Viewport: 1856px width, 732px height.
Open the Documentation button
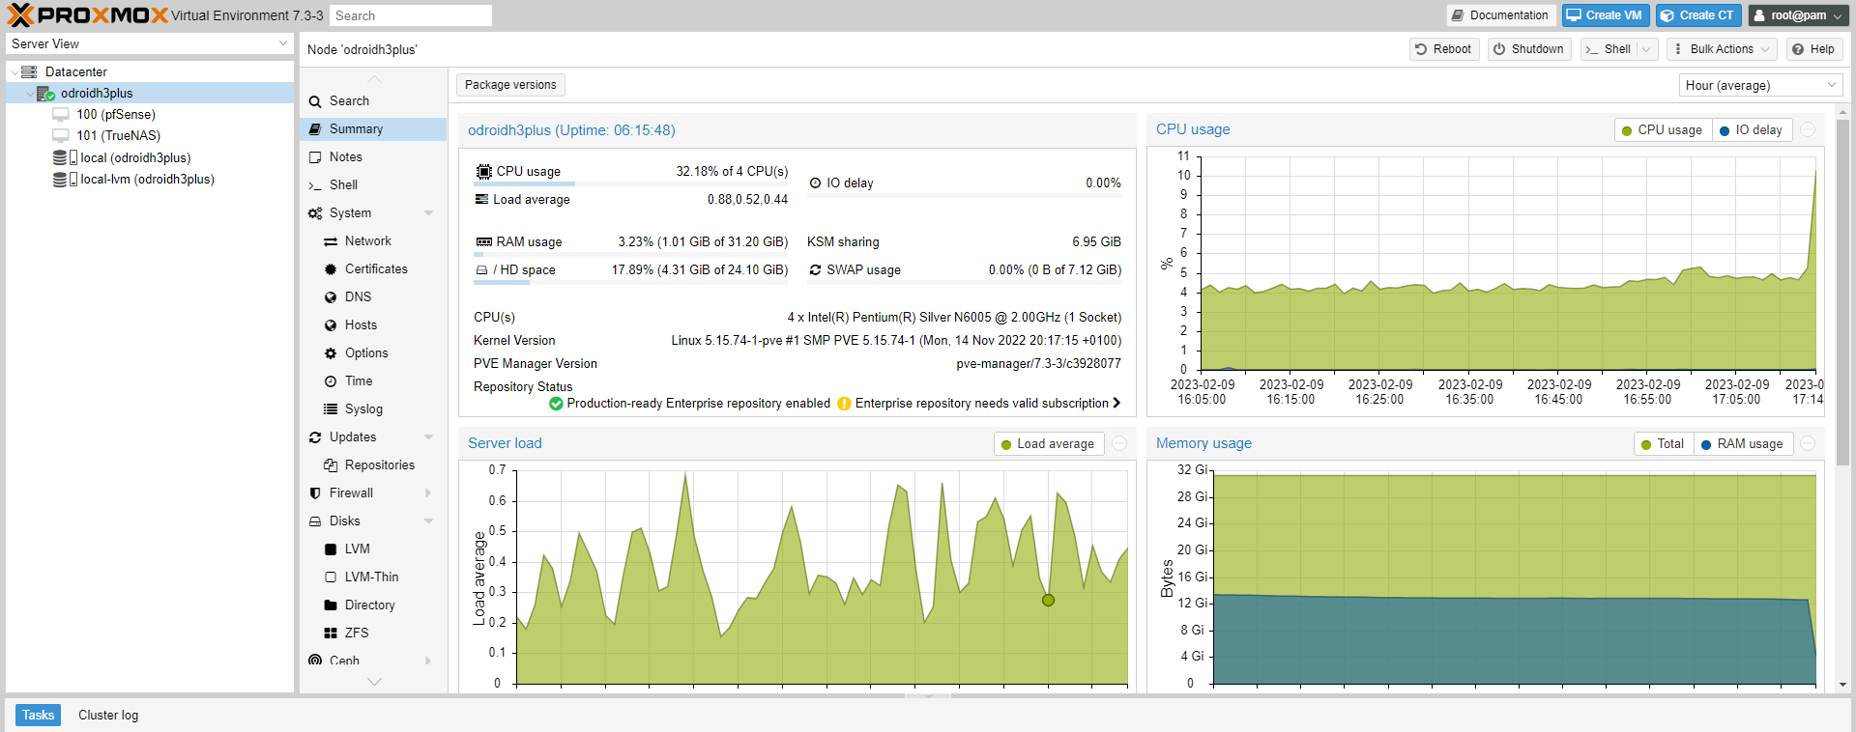click(x=1501, y=15)
